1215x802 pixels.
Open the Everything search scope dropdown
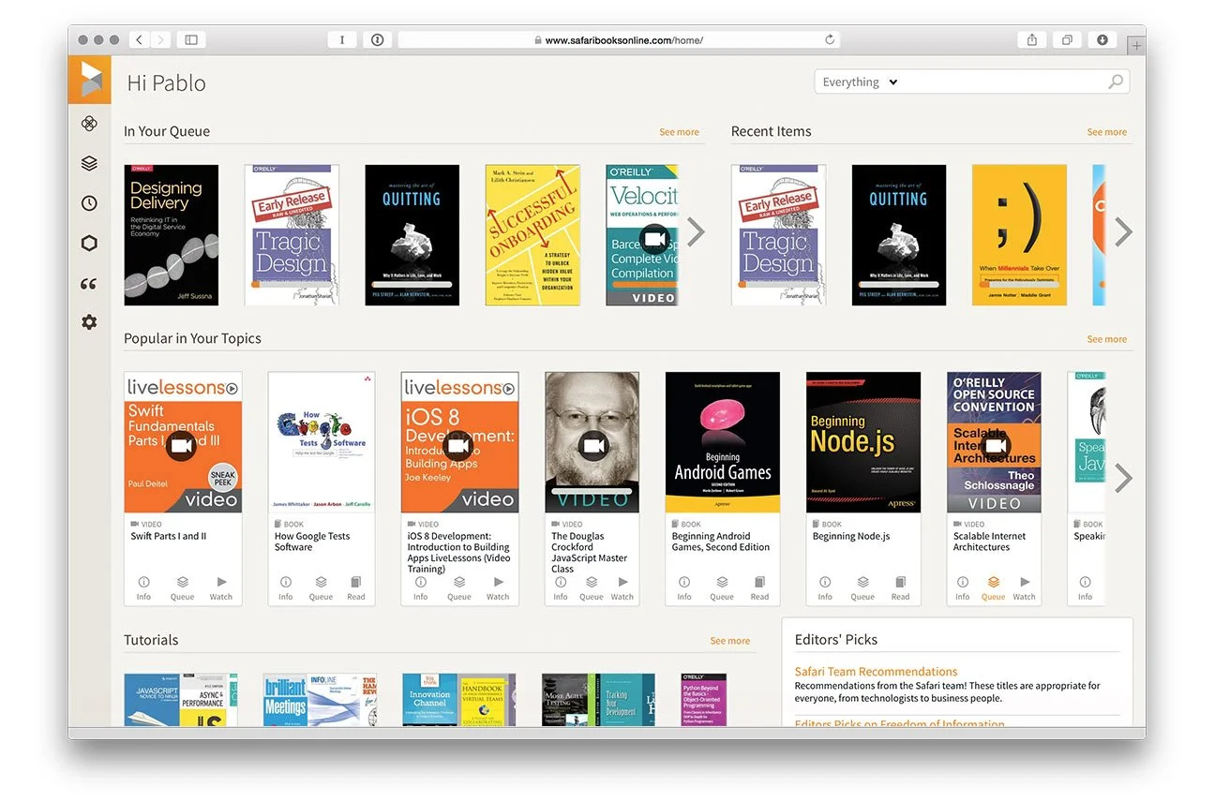860,82
